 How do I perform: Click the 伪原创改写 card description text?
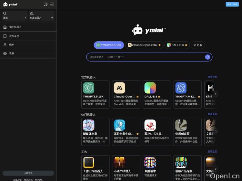(x=187, y=140)
